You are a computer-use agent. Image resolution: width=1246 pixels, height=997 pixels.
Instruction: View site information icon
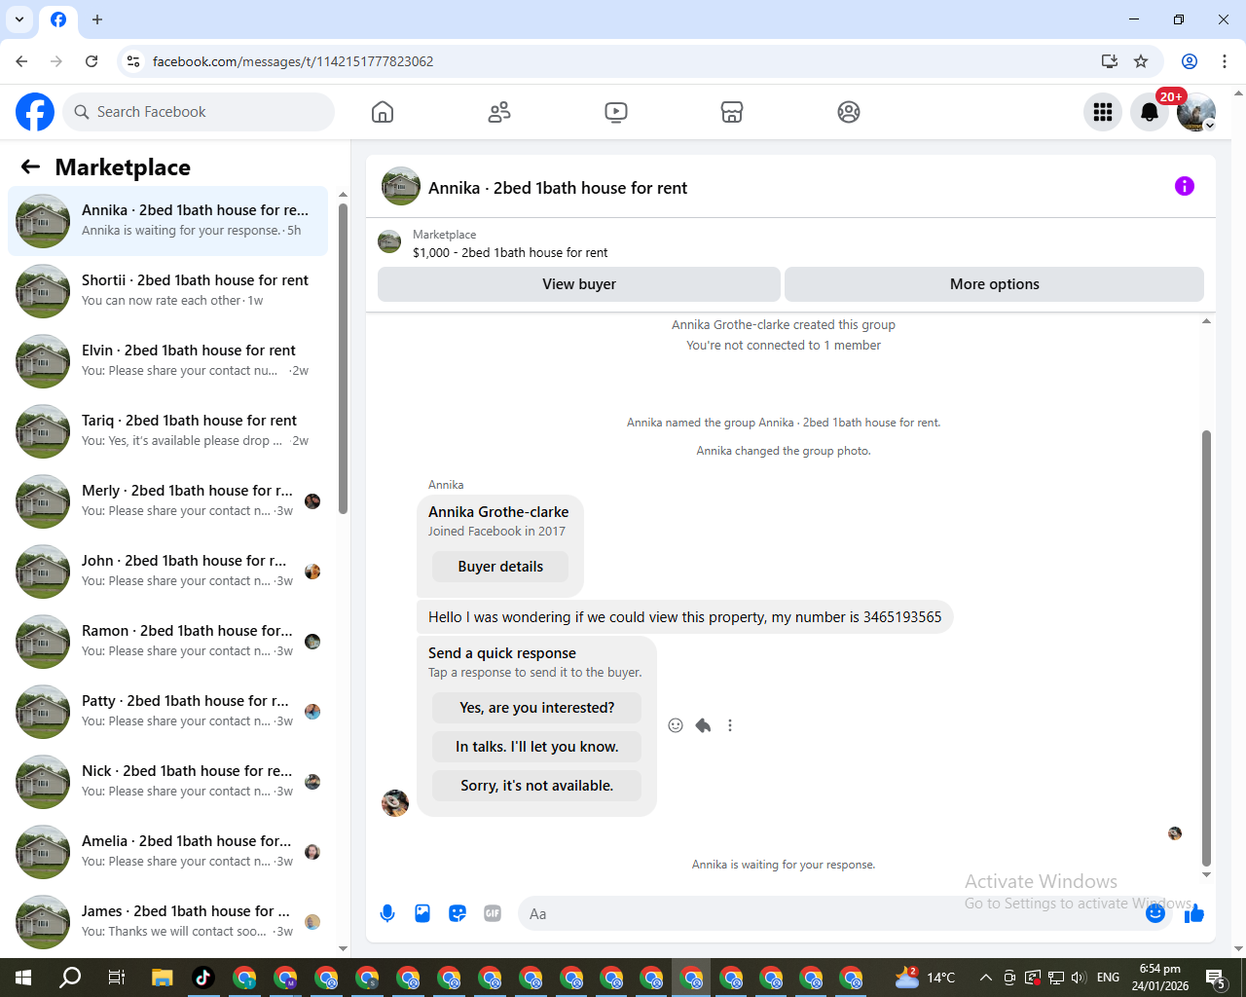pyautogui.click(x=133, y=61)
